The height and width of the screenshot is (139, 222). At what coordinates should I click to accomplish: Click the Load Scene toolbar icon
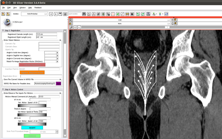coord(3,14)
